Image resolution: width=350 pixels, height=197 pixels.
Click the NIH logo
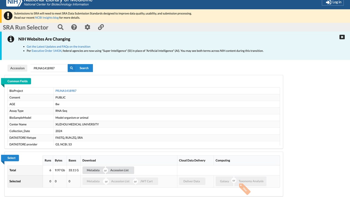pyautogui.click(x=14, y=2)
